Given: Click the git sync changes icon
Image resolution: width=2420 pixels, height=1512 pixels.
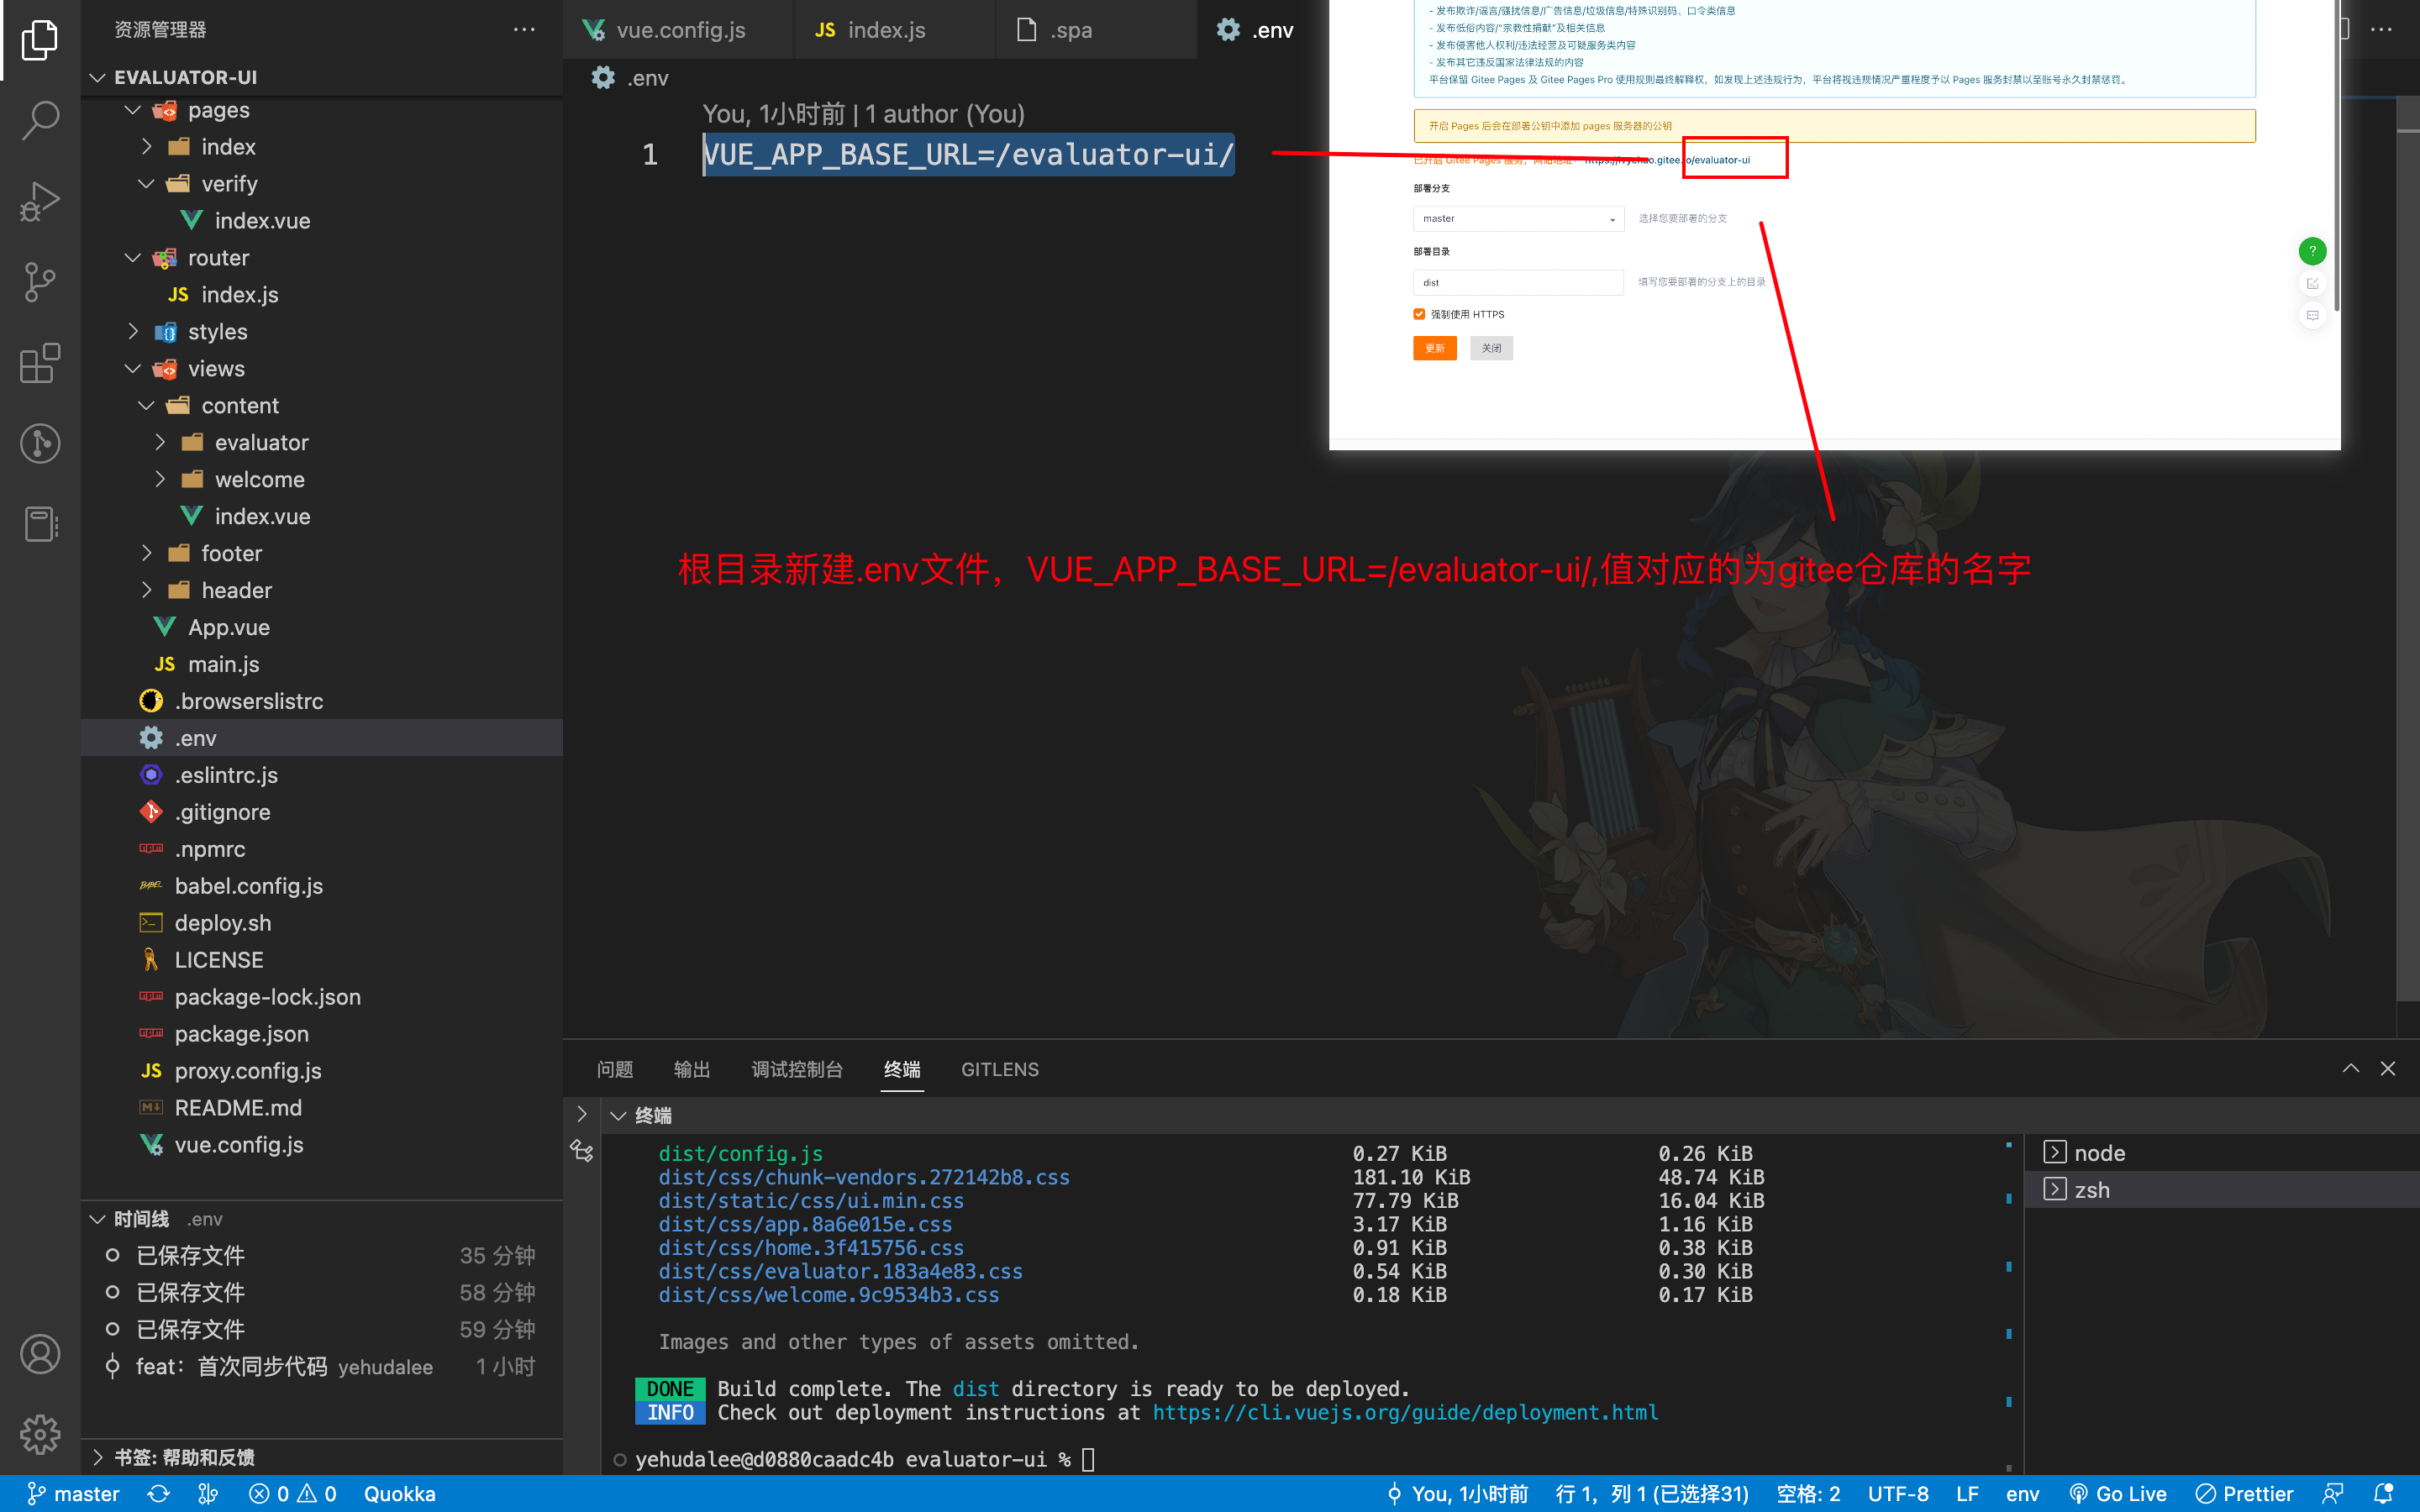Looking at the screenshot, I should click(x=158, y=1494).
